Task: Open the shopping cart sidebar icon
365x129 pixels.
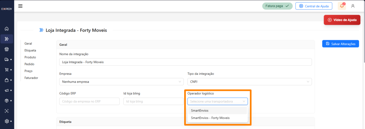Action: [7, 69]
